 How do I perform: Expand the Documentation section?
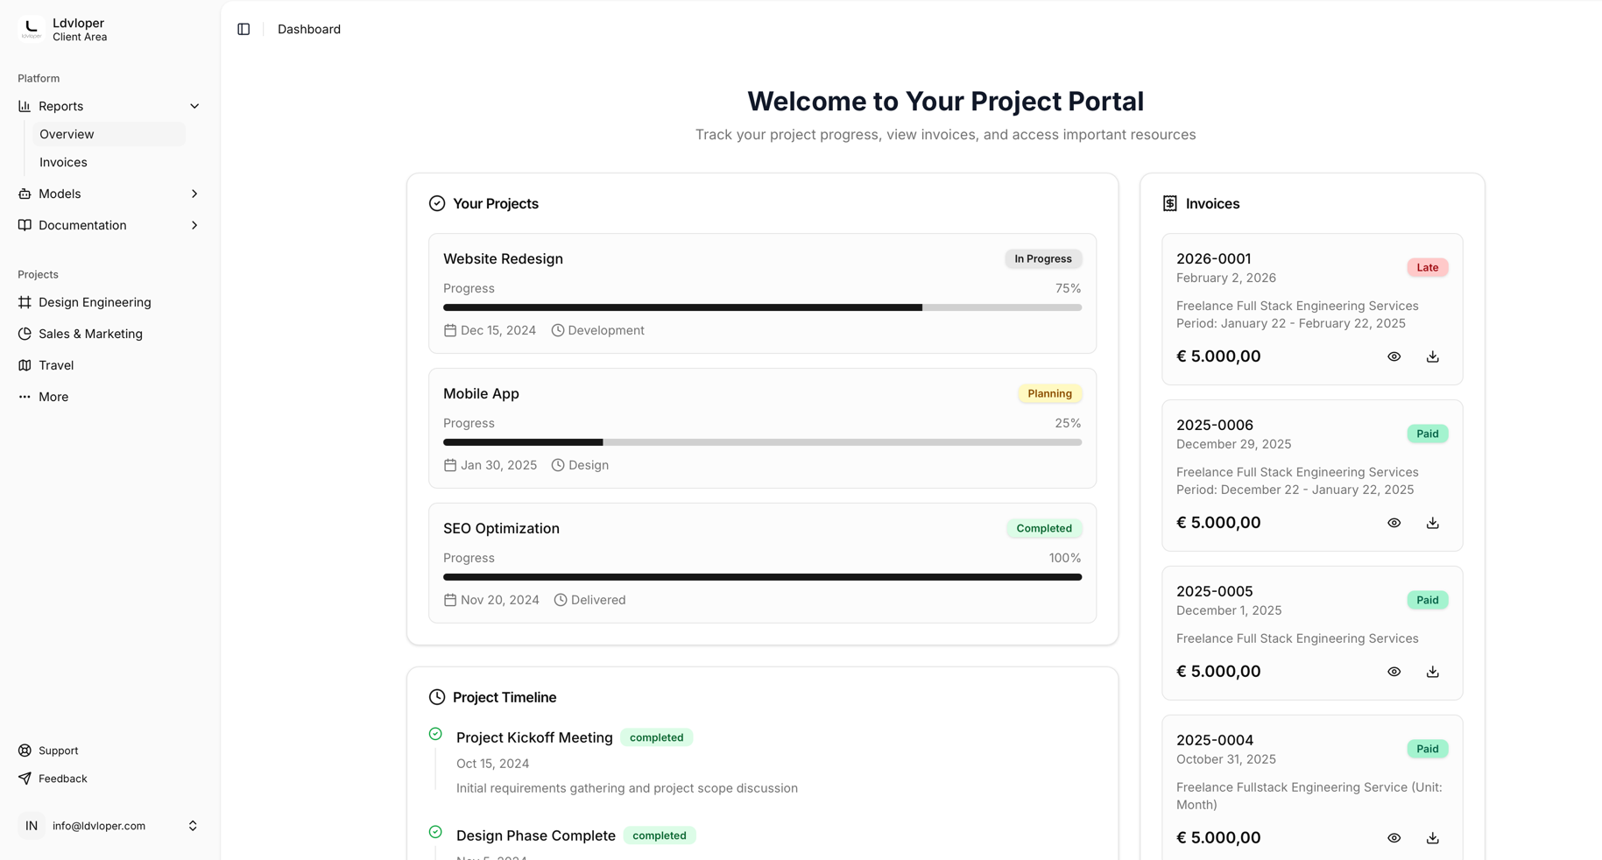[x=194, y=225]
